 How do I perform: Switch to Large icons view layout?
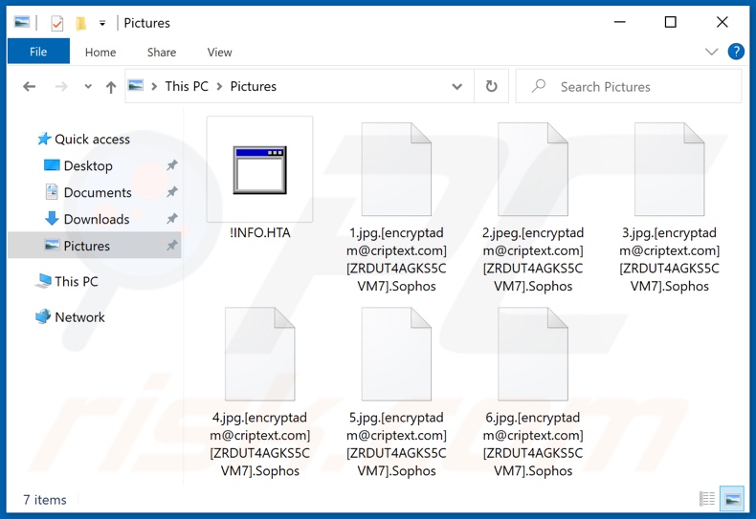(733, 498)
